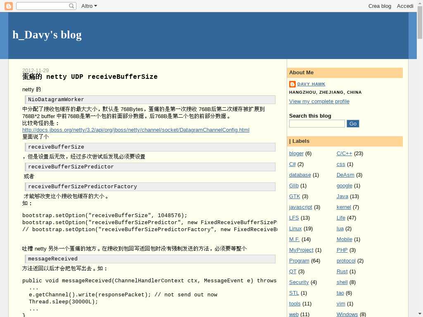Open the css label
This screenshot has height=317, width=423.
click(x=341, y=164)
